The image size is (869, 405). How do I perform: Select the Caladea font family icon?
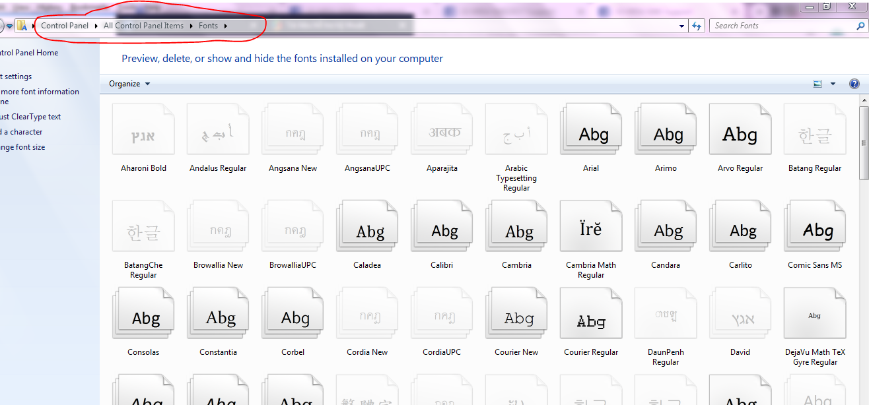click(367, 227)
